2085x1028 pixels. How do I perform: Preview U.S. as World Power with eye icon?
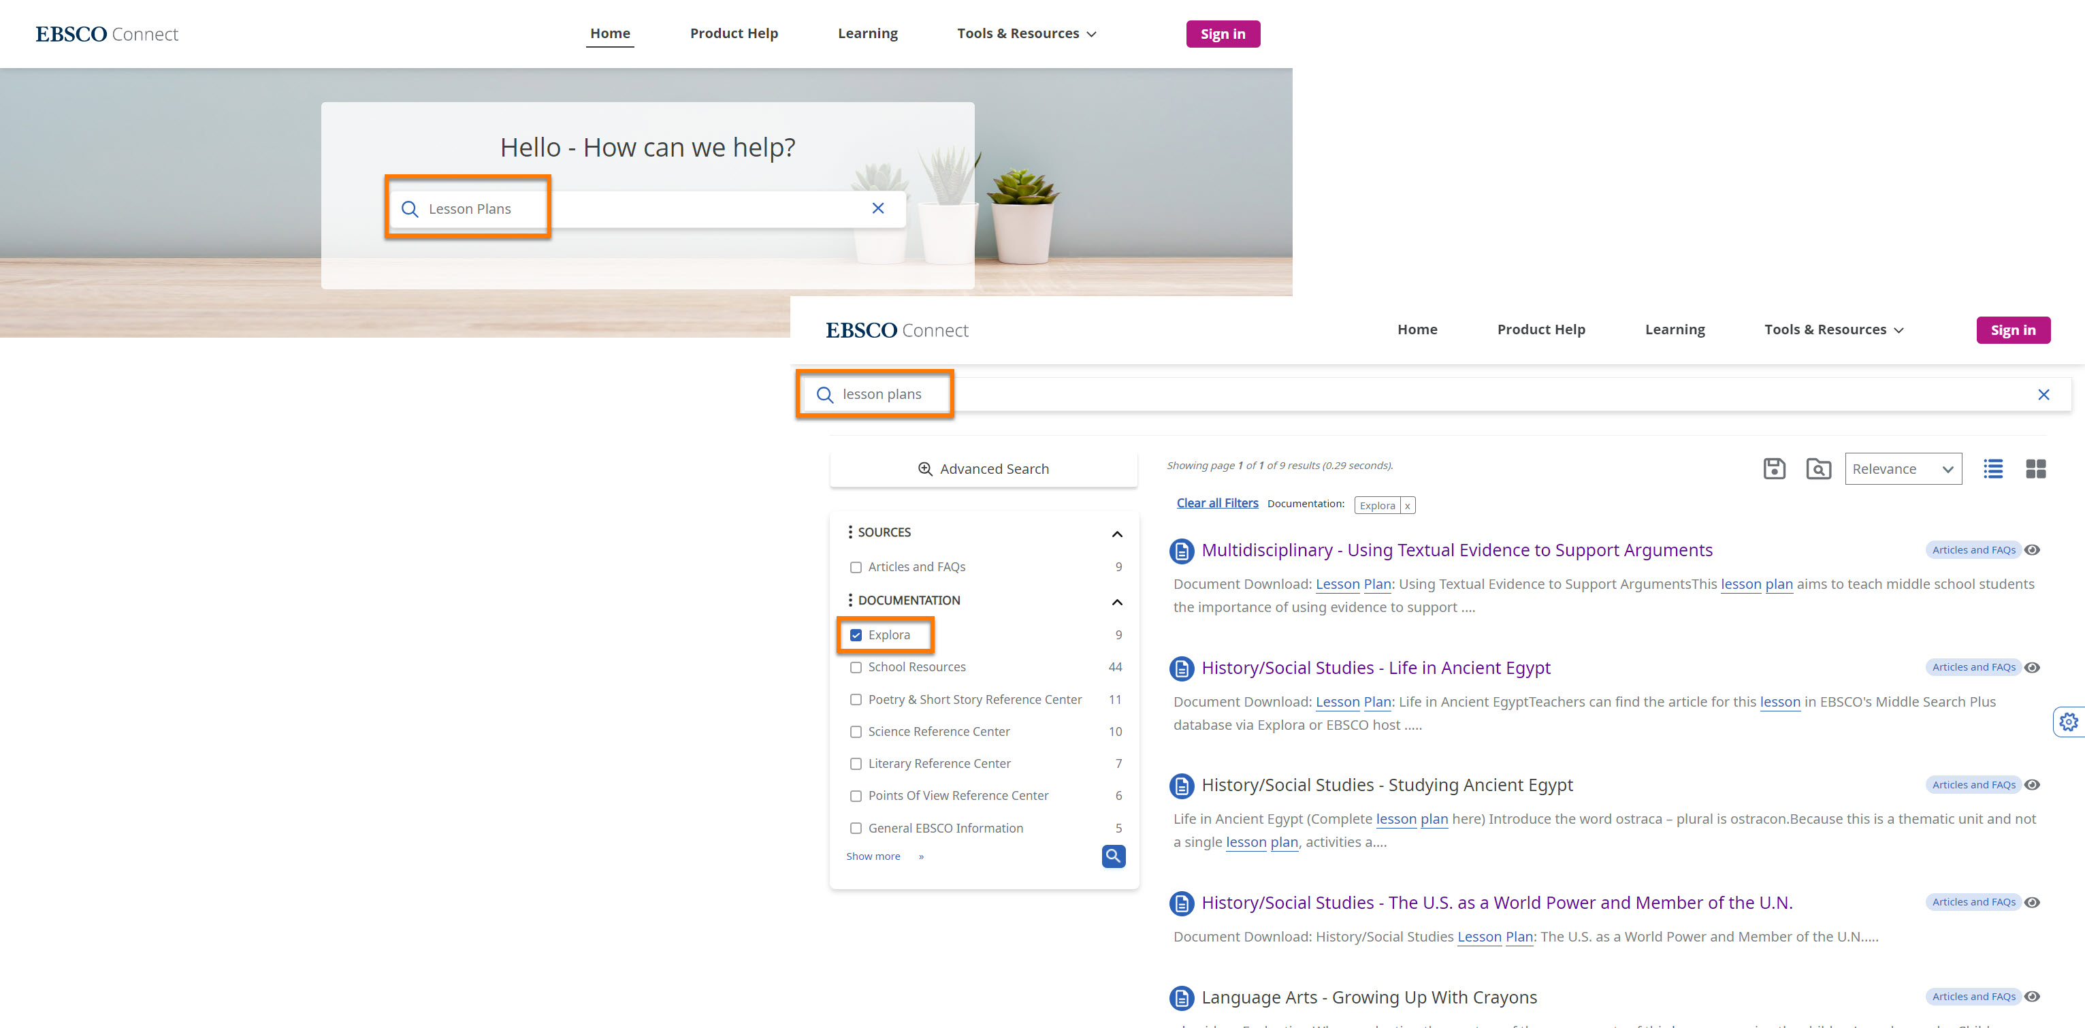point(2032,902)
